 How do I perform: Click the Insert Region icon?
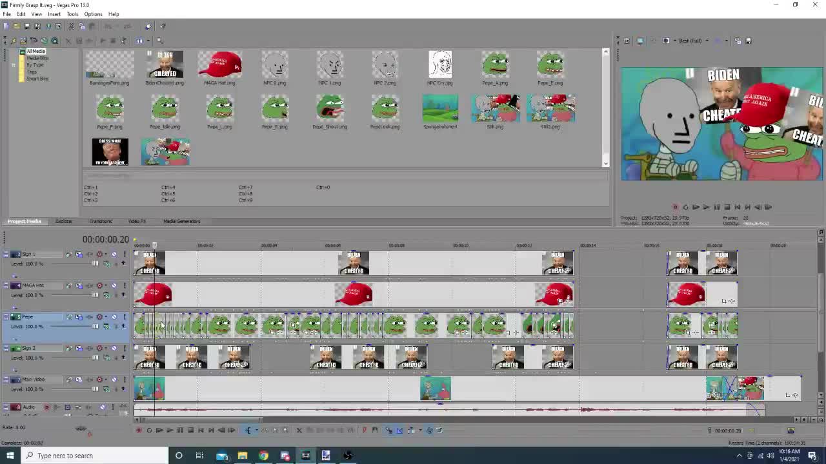click(x=375, y=430)
